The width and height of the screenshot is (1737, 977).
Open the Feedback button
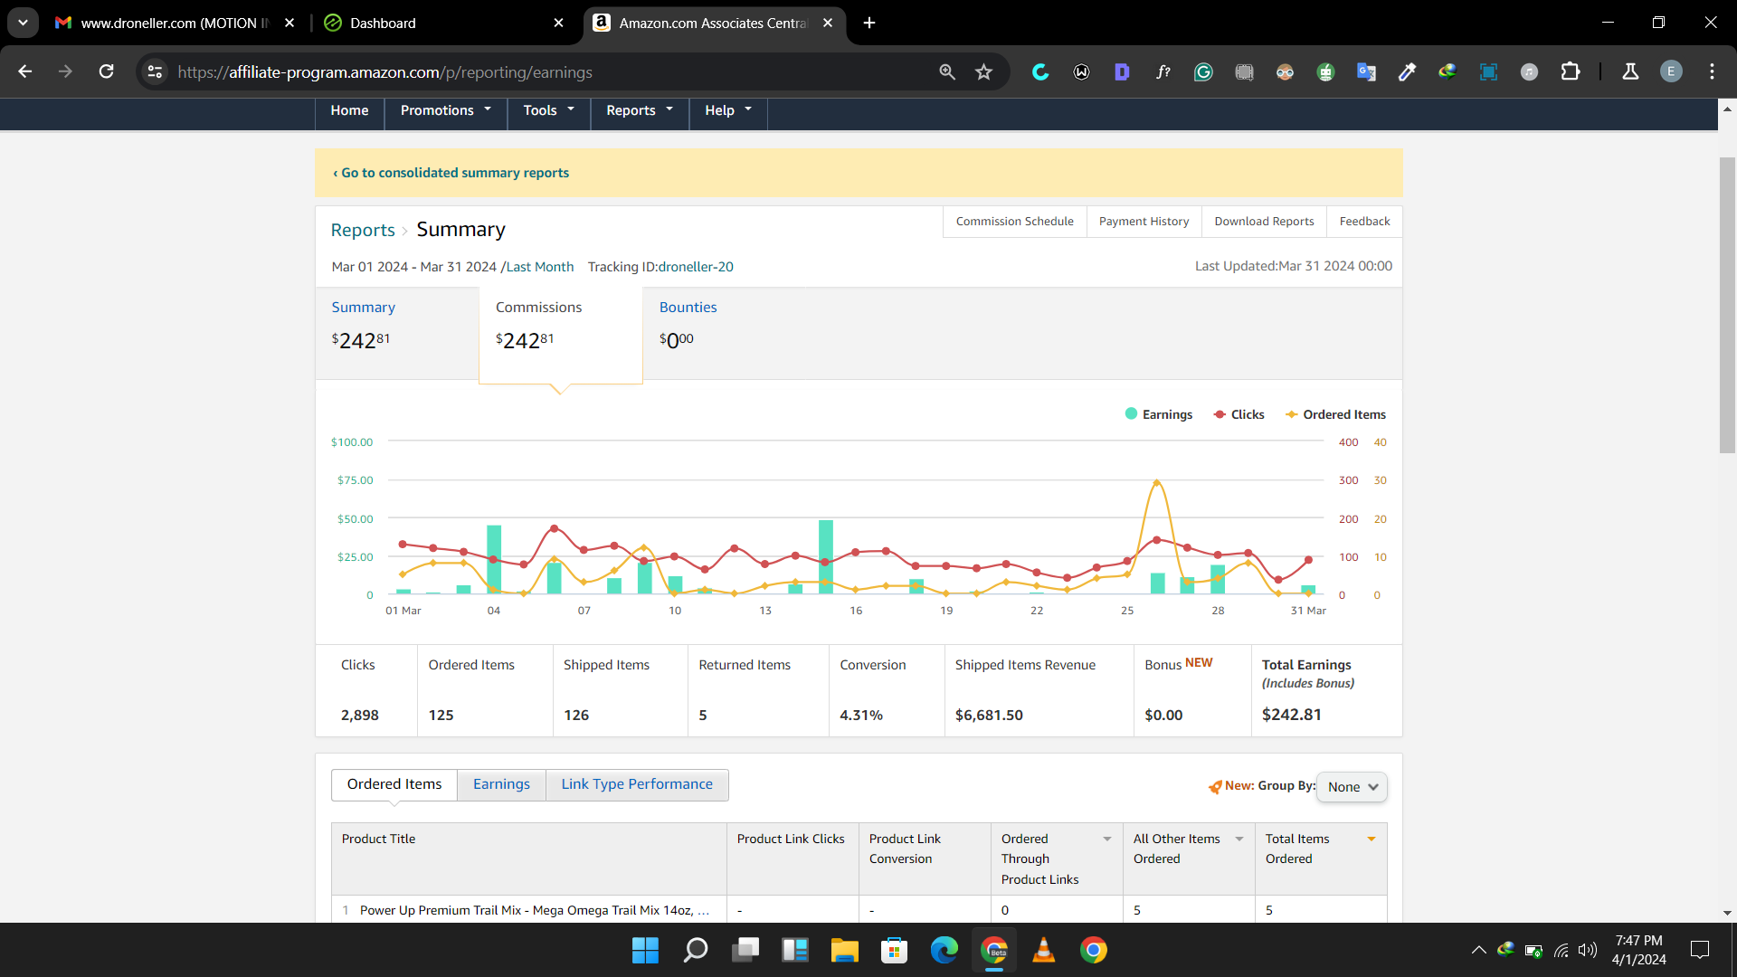1364,222
